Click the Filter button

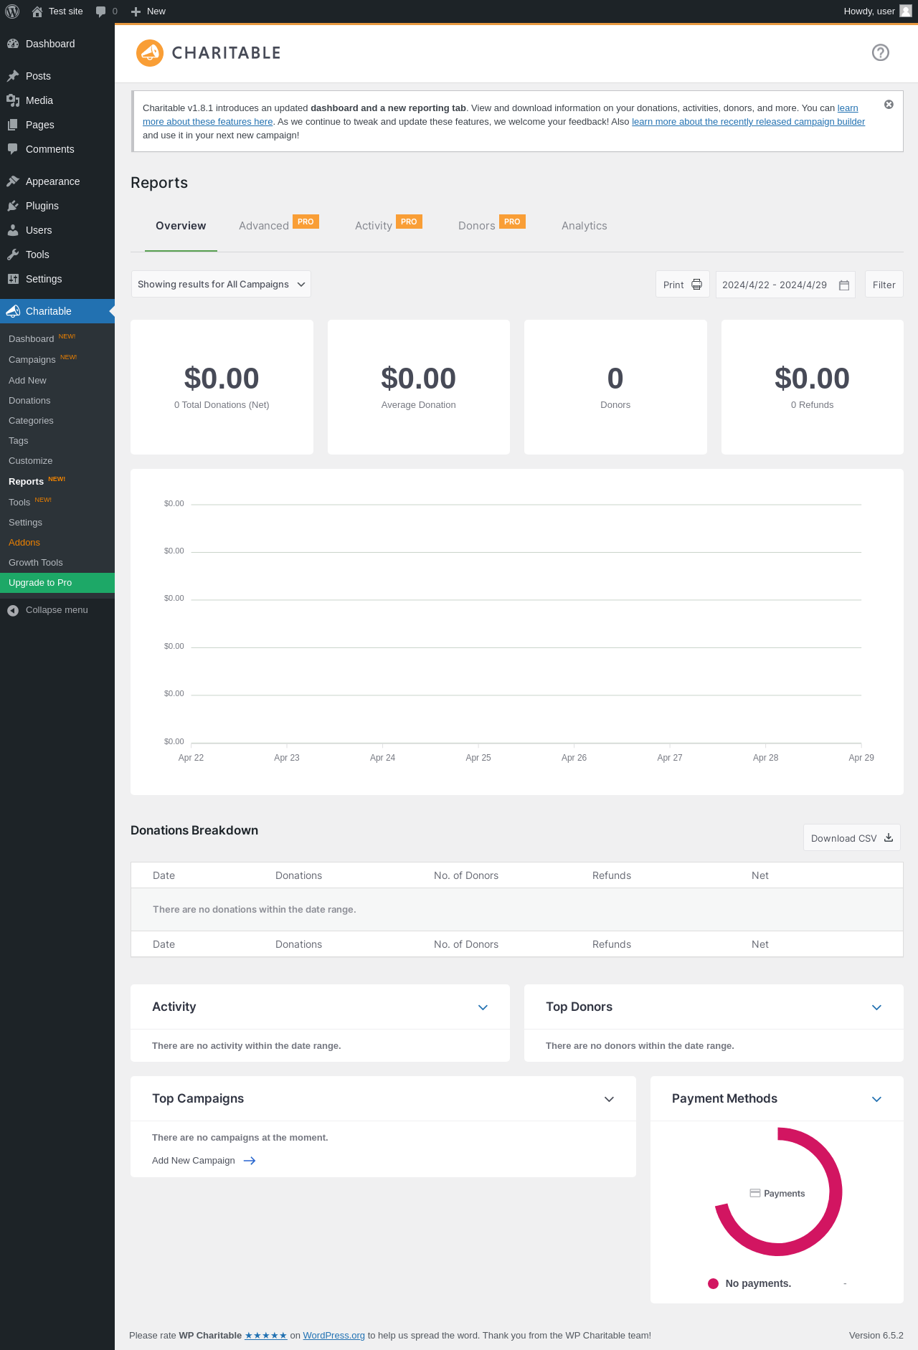[x=884, y=285]
